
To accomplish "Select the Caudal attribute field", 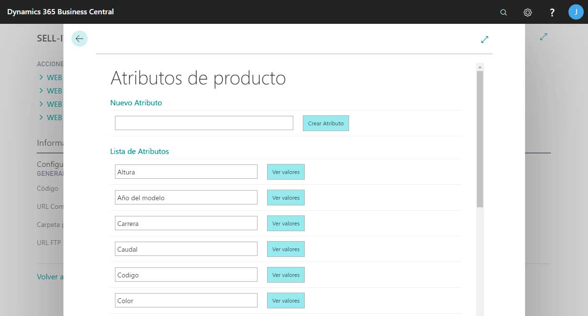I will pos(186,249).
